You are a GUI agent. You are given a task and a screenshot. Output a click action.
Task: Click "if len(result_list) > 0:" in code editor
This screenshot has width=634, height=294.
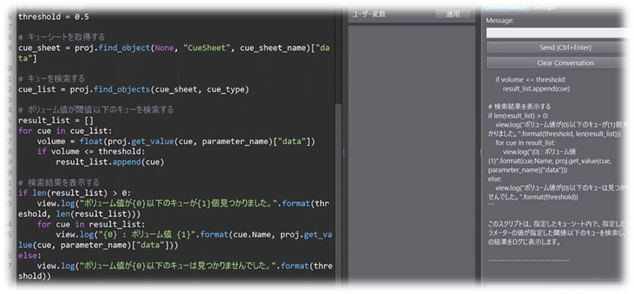coord(74,193)
